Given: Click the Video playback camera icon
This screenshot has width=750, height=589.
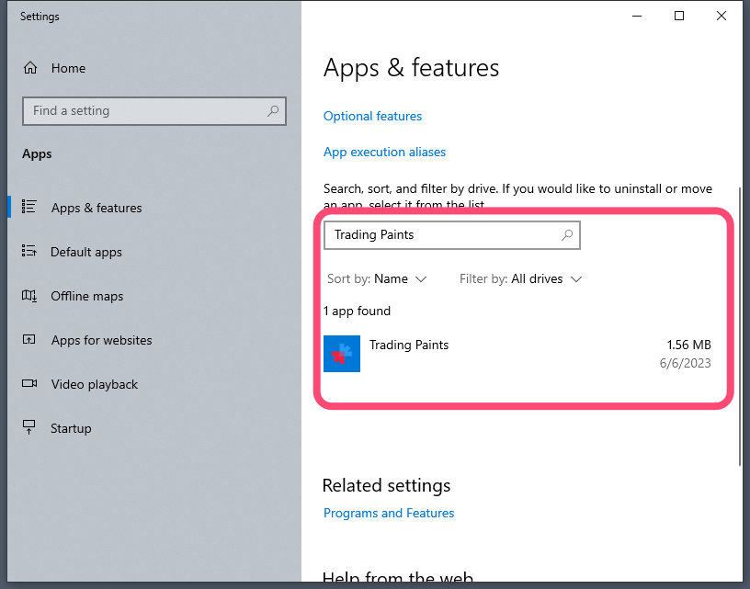Looking at the screenshot, I should coord(29,384).
